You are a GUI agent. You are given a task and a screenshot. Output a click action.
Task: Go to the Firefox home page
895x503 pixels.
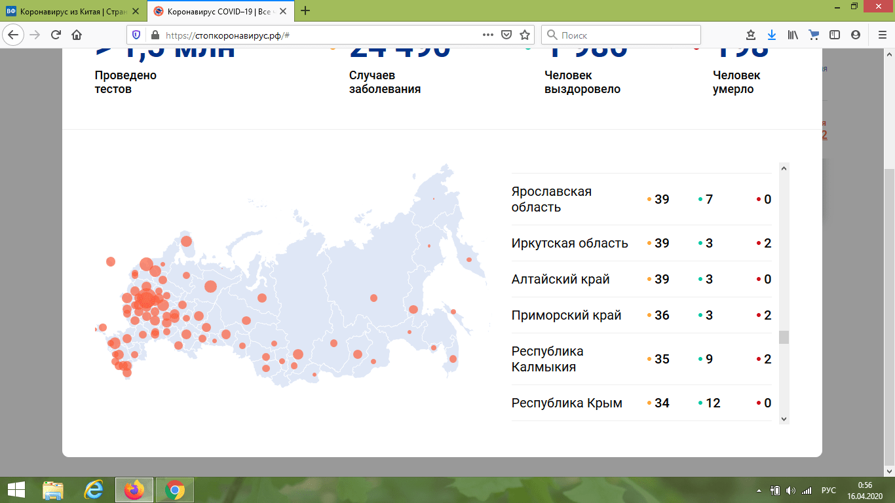(x=77, y=35)
